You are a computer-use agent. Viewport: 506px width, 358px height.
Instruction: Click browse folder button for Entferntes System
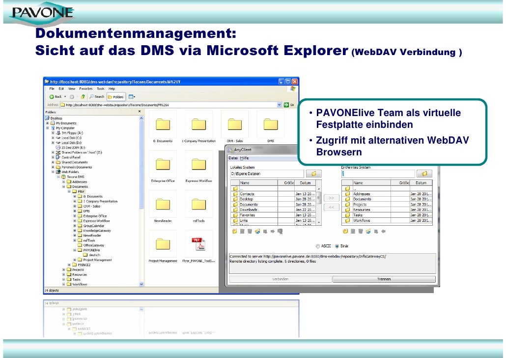[424, 174]
